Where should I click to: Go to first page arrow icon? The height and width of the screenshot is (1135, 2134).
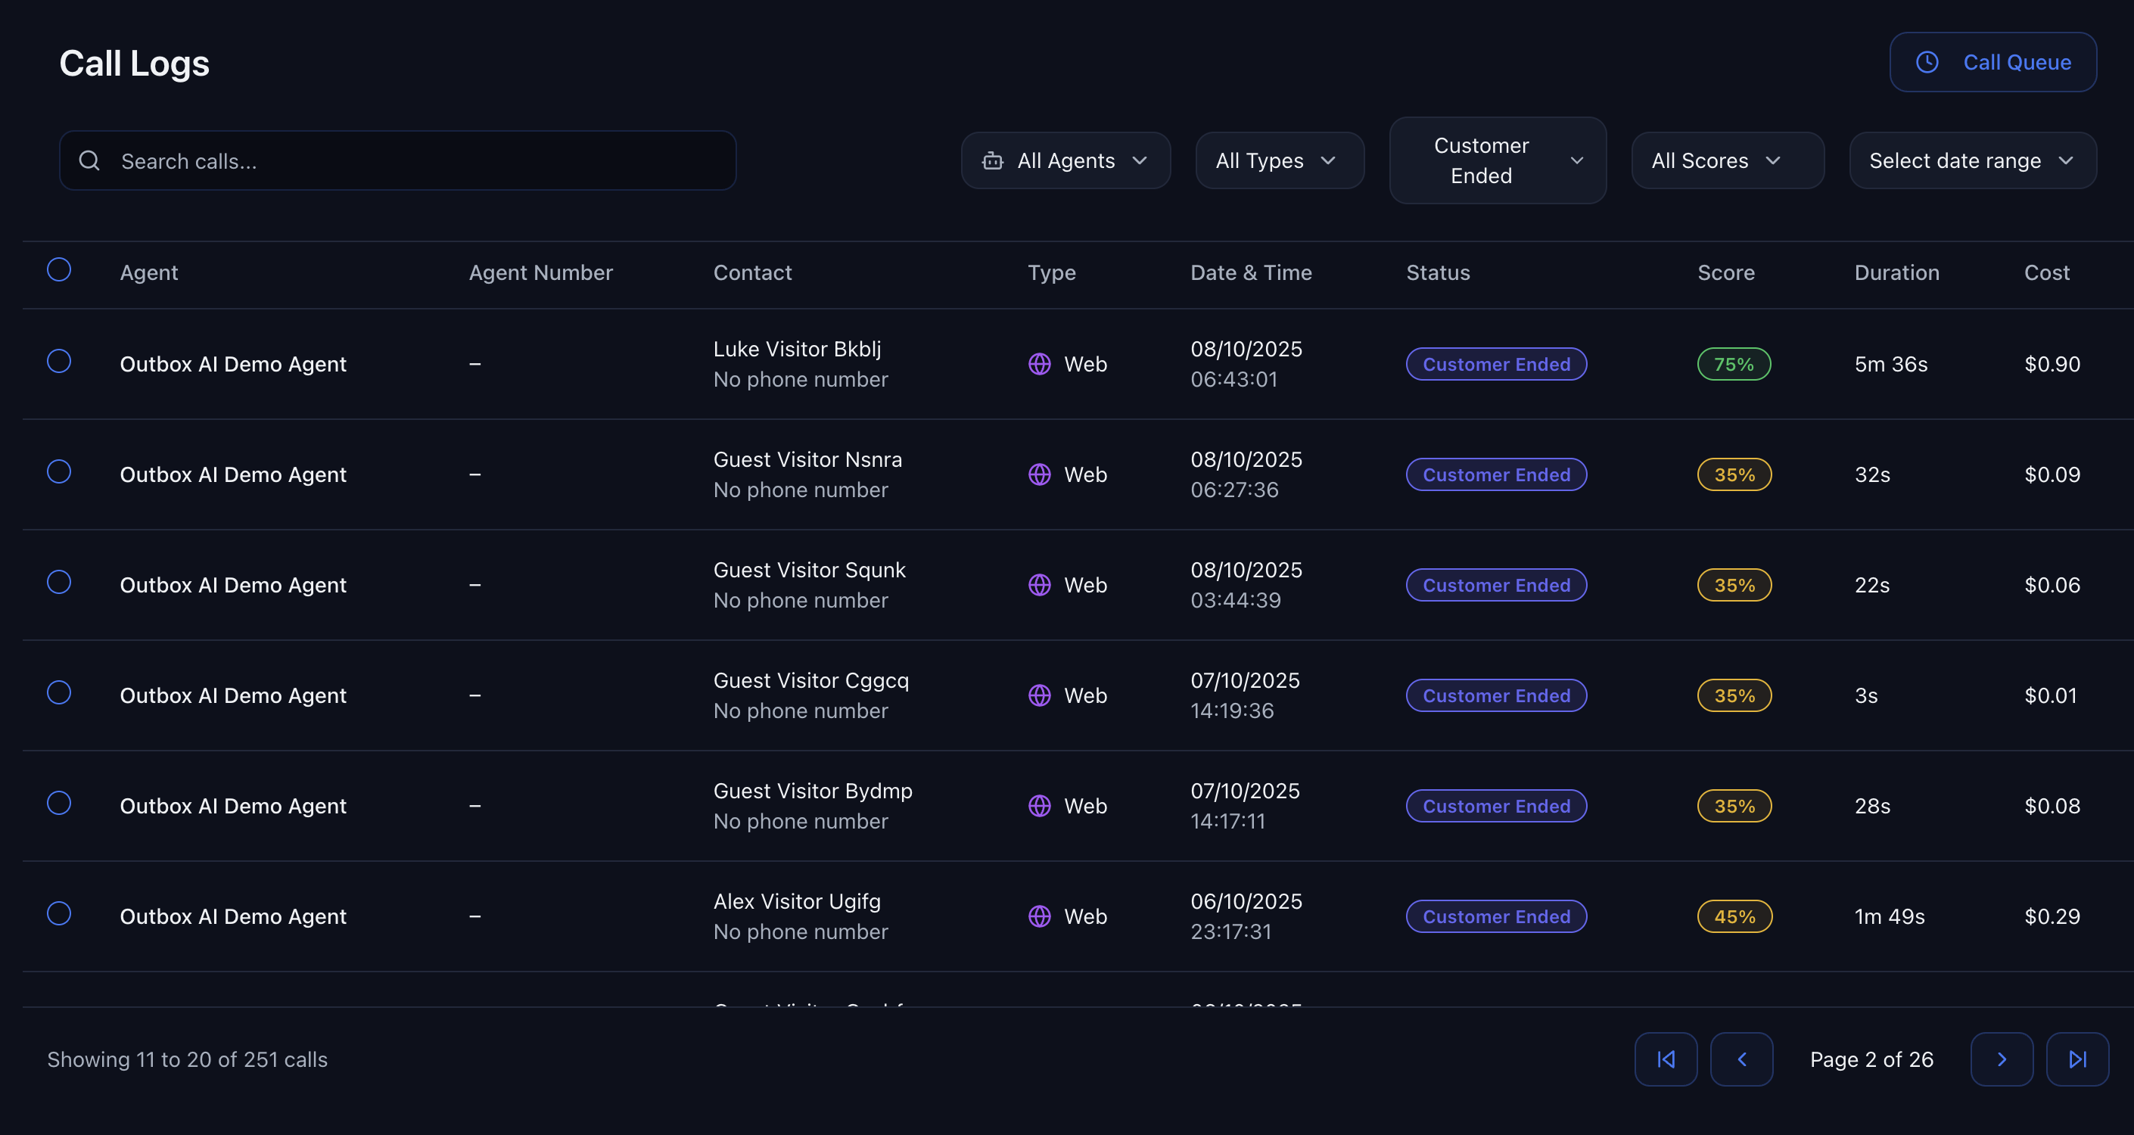(x=1665, y=1059)
